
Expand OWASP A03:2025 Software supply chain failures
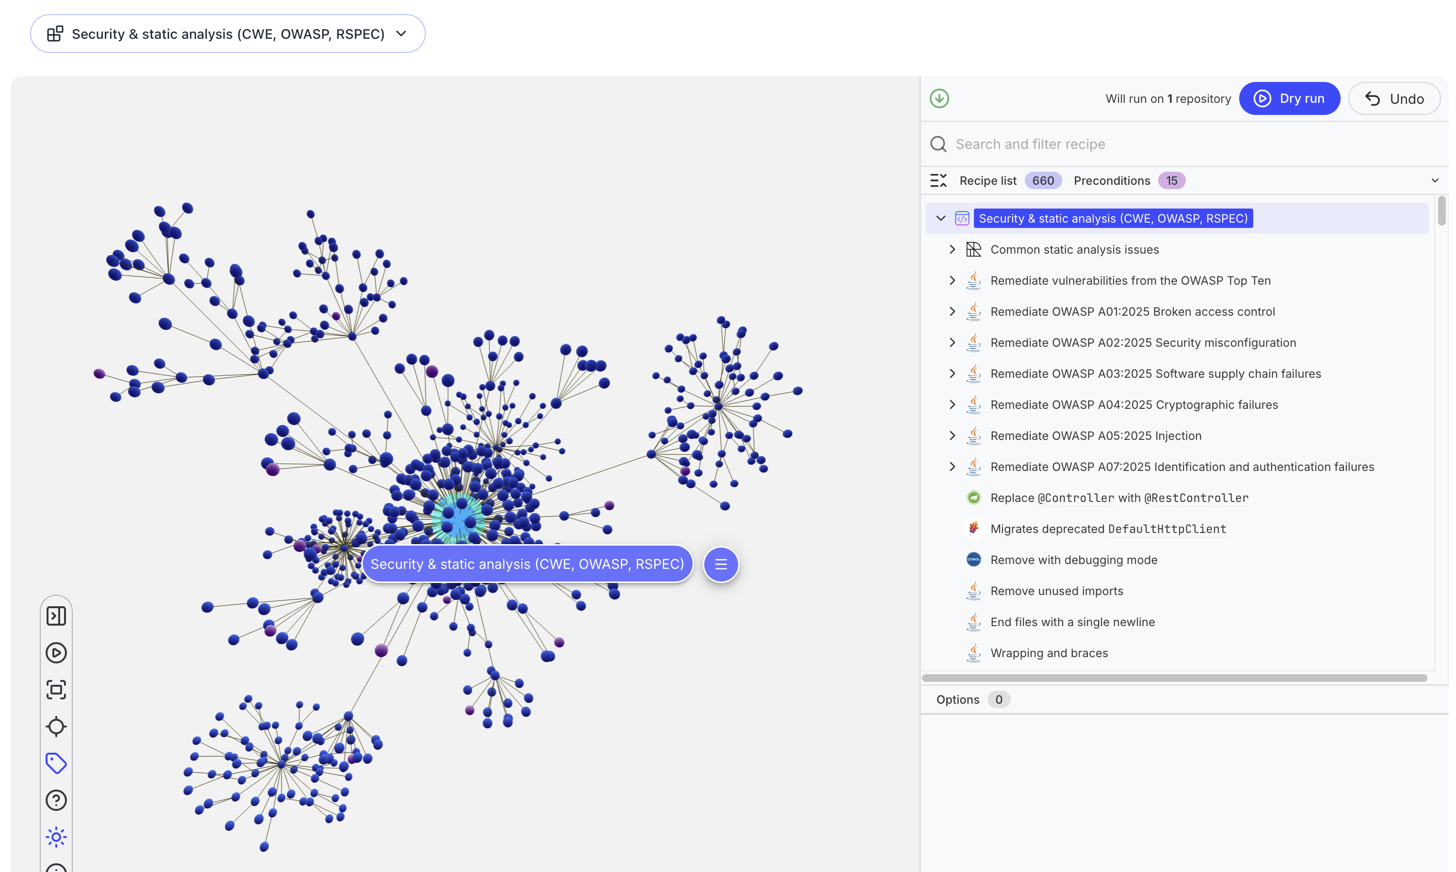pos(952,374)
